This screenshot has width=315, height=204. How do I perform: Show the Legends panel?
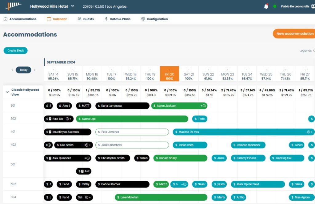pyautogui.click(x=306, y=51)
